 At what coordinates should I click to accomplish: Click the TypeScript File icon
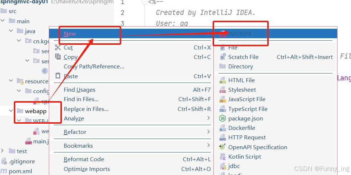222,109
